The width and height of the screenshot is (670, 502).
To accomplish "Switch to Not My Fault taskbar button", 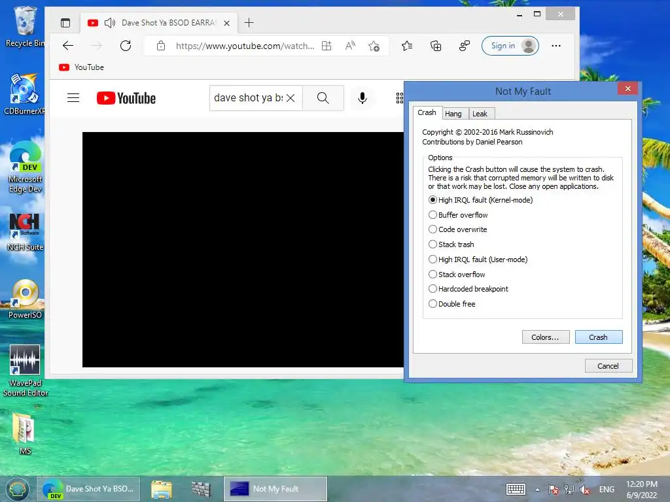I will pyautogui.click(x=275, y=489).
